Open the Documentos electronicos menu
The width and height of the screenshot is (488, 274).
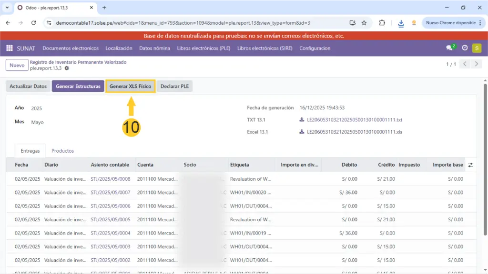(x=71, y=48)
